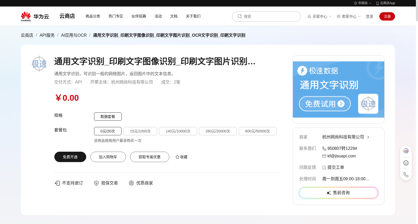Click the 售前咨询 button
This screenshot has height=224, width=418.
click(339, 193)
